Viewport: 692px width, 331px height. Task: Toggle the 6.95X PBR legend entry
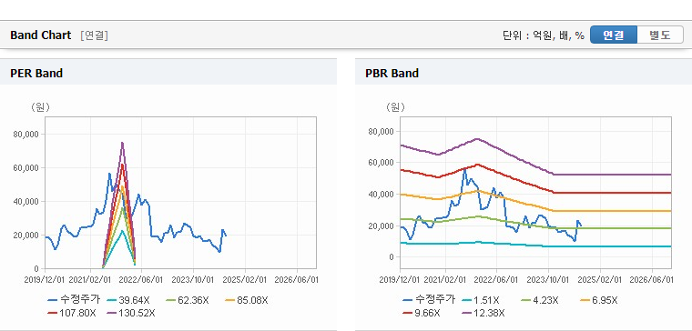(x=599, y=301)
